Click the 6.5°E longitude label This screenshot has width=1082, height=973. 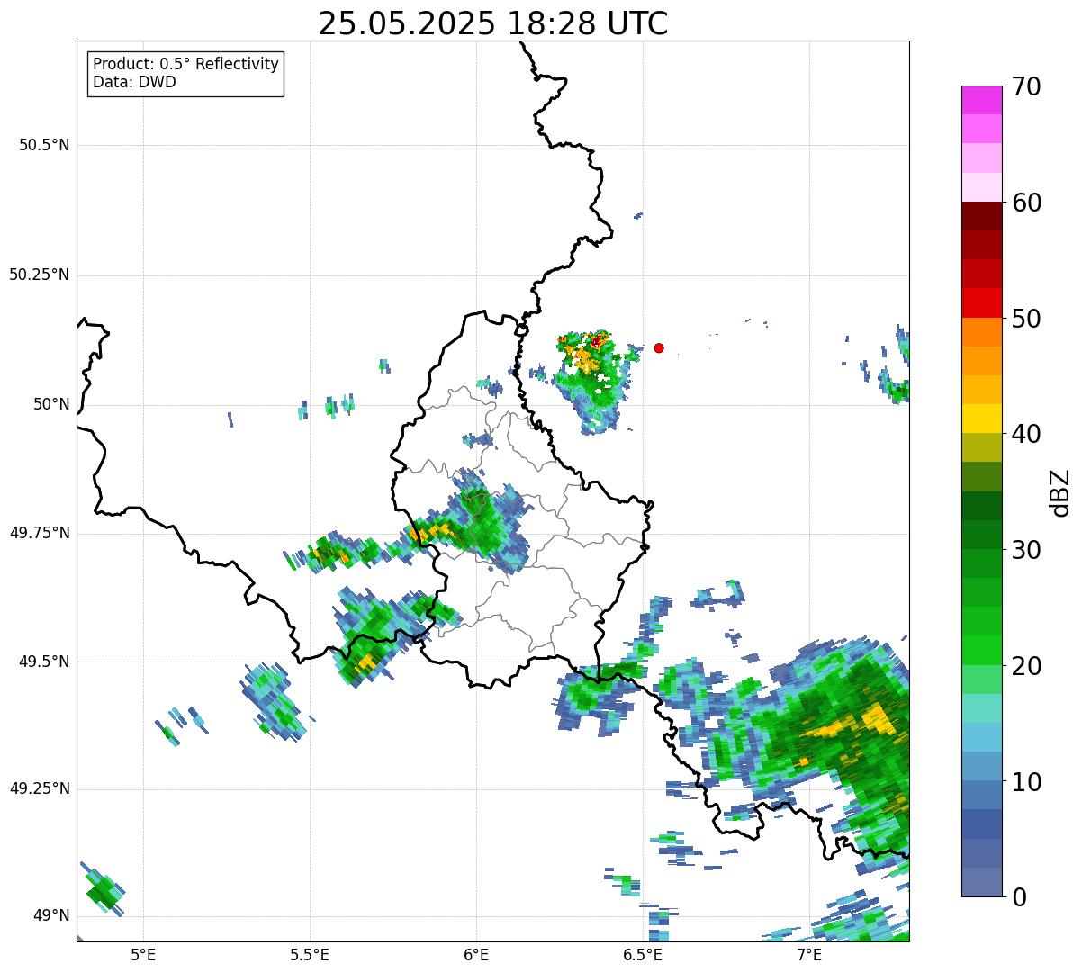click(643, 955)
